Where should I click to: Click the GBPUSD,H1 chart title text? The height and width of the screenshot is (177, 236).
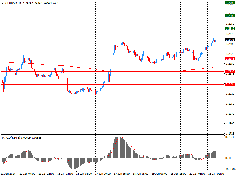point(13,3)
